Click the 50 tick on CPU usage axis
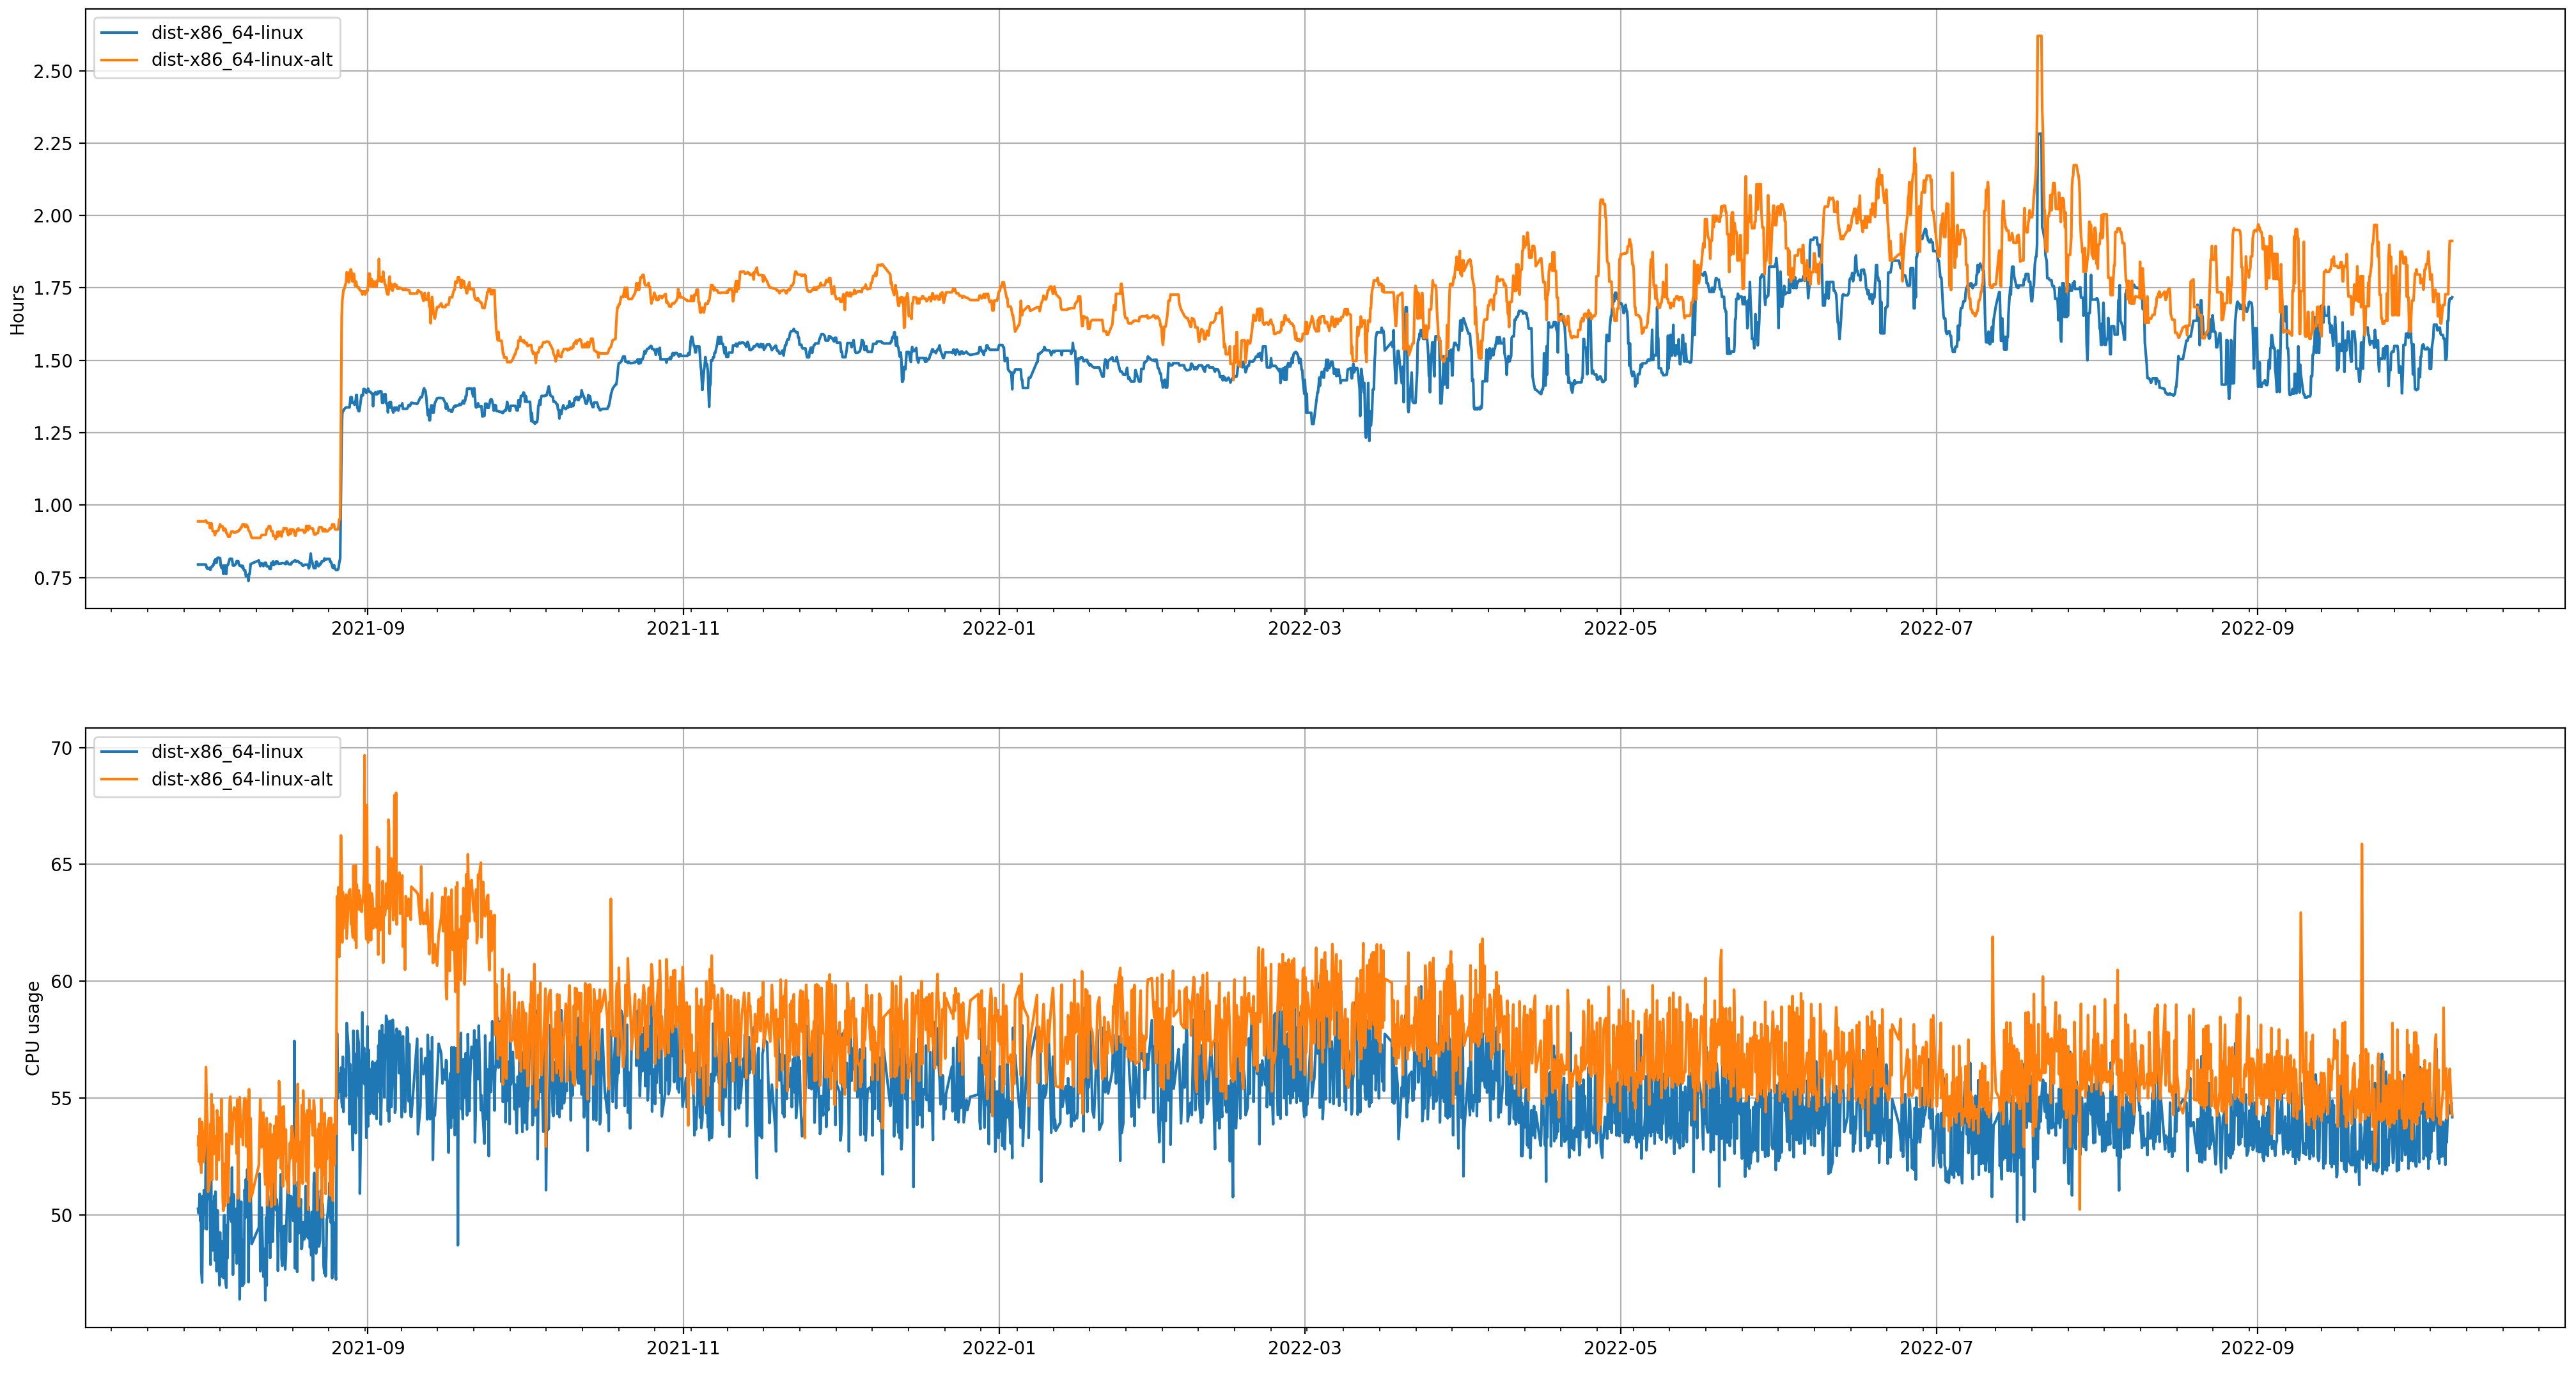This screenshot has height=1385, width=2576. [x=61, y=1215]
